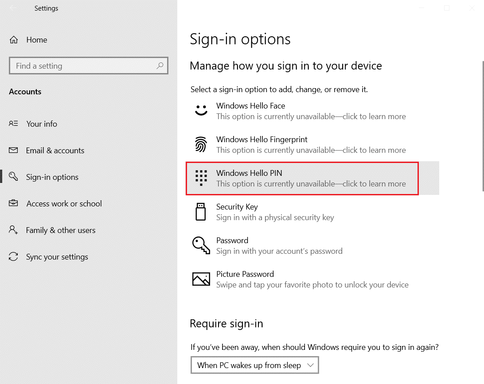Select the Windows Hello Face option

[312, 111]
